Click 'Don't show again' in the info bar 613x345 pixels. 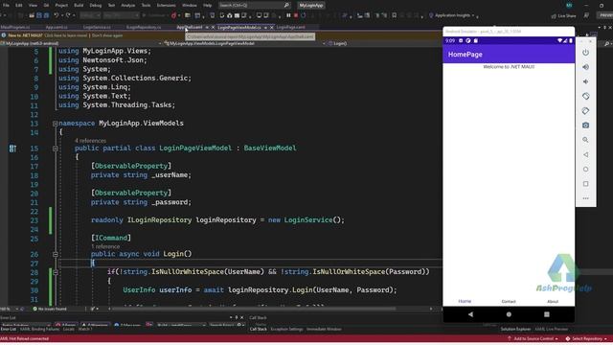pos(107,35)
